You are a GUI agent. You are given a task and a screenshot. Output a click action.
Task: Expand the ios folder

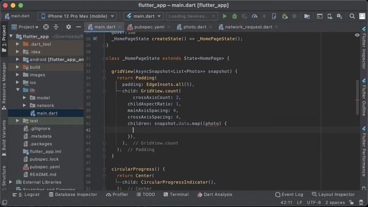[18, 82]
